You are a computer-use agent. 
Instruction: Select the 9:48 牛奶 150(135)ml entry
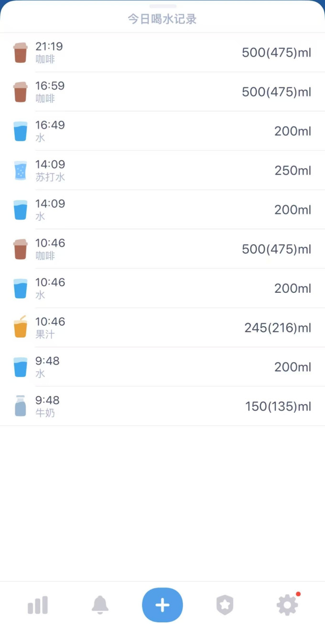coord(162,406)
